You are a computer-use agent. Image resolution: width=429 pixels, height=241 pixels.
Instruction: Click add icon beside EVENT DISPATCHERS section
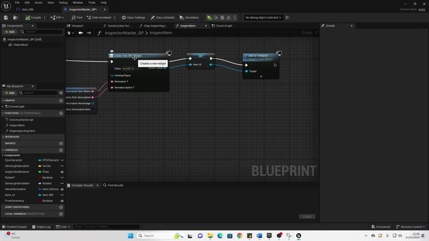[x=61, y=207]
